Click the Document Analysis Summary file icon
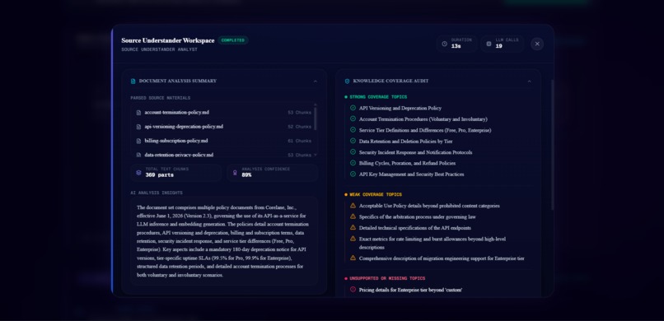The width and height of the screenshot is (664, 321). pos(133,81)
